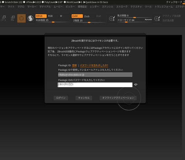Open the ライト menu

click(x=11, y=7)
